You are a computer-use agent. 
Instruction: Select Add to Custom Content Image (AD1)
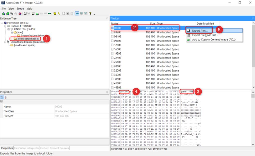click(213, 39)
